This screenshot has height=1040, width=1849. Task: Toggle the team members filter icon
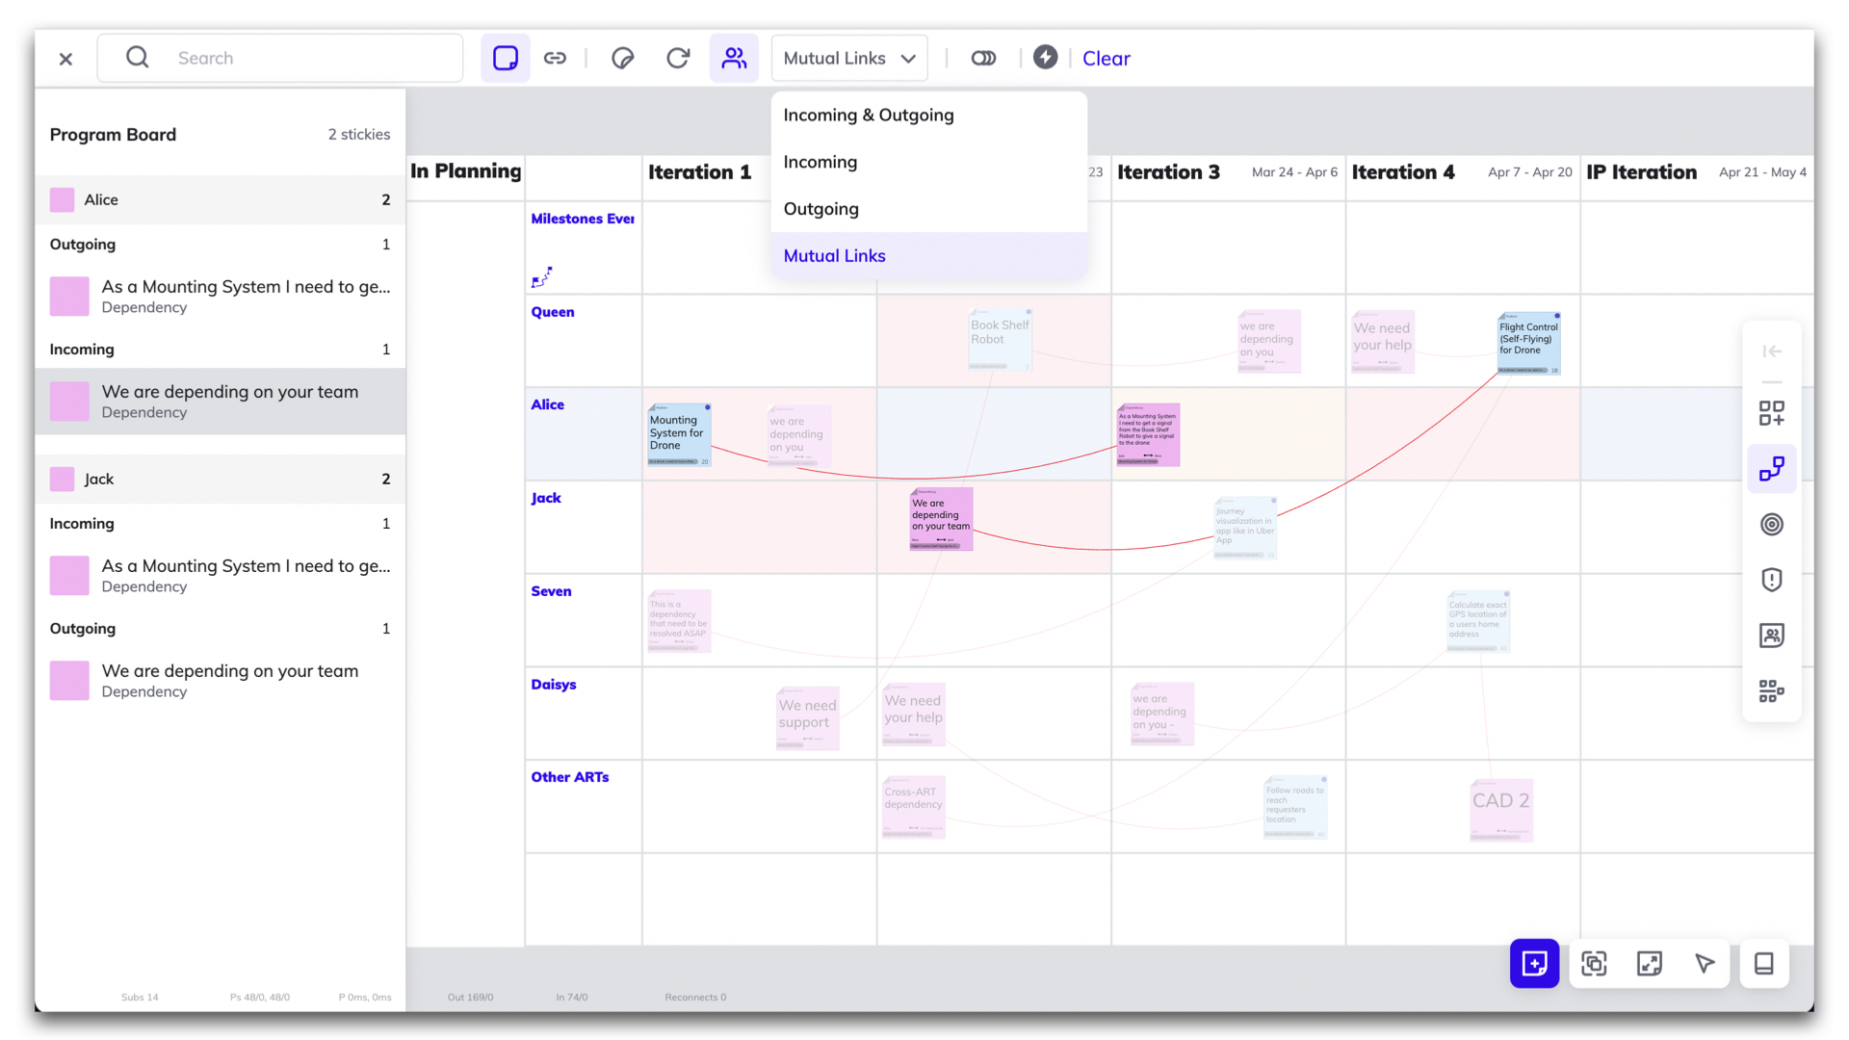734,58
